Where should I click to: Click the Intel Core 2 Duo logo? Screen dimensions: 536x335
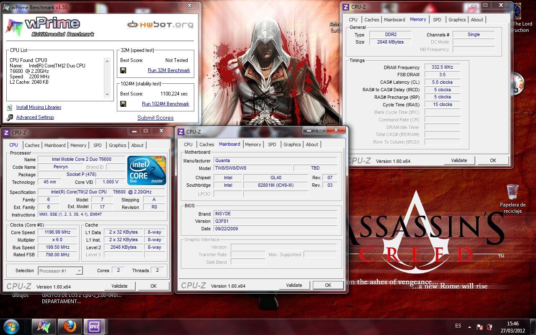[147, 170]
